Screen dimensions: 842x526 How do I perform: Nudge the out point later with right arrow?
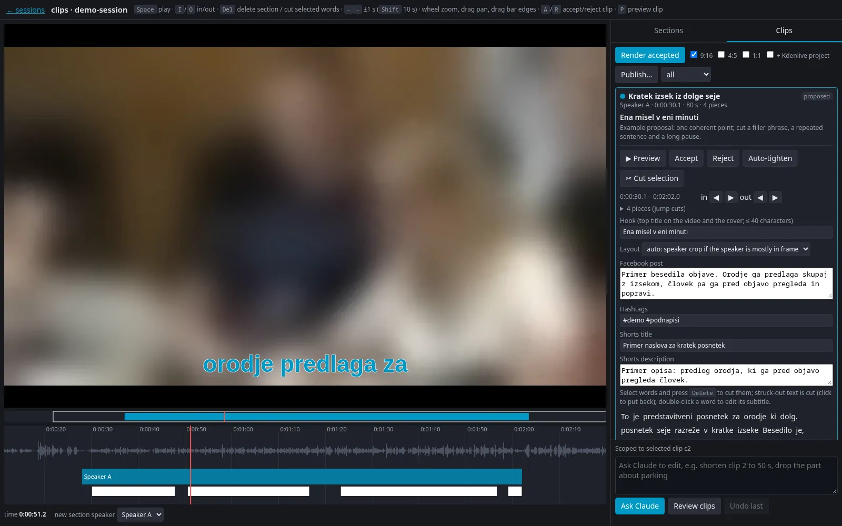[775, 198]
